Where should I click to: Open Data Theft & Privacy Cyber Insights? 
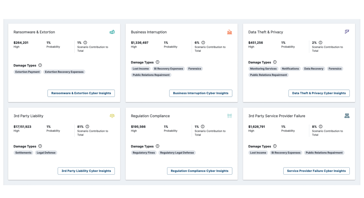point(319,93)
